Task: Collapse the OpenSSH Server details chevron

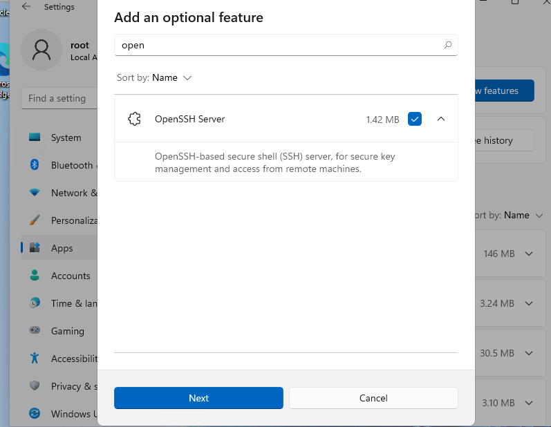Action: (441, 119)
